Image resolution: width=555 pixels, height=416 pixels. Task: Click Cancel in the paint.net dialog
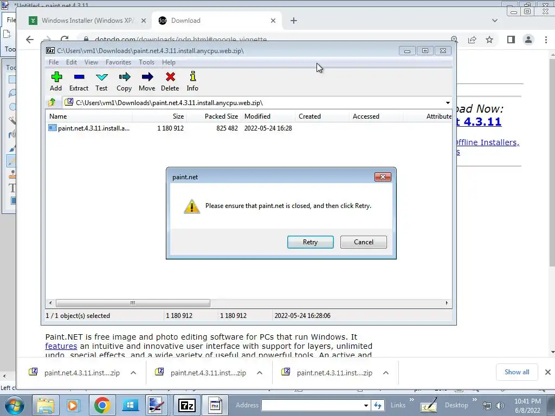click(x=364, y=242)
